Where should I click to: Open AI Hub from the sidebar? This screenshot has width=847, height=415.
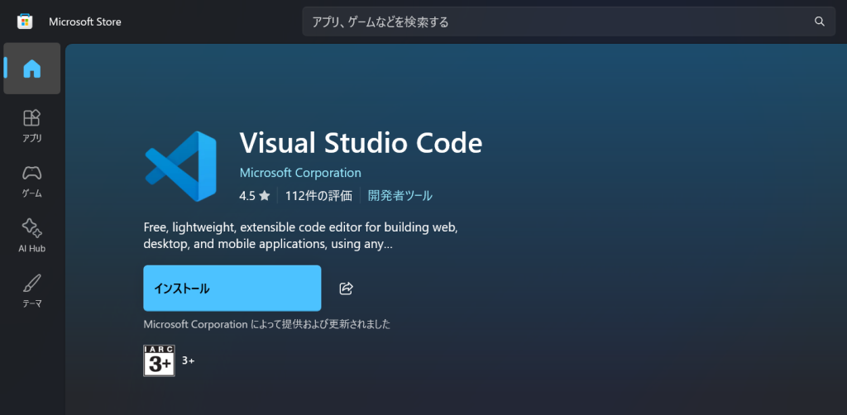[x=31, y=236]
